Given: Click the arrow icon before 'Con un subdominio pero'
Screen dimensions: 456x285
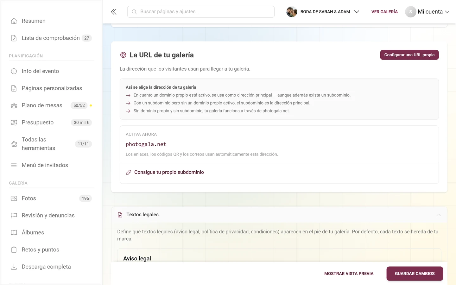Looking at the screenshot, I should click(128, 103).
